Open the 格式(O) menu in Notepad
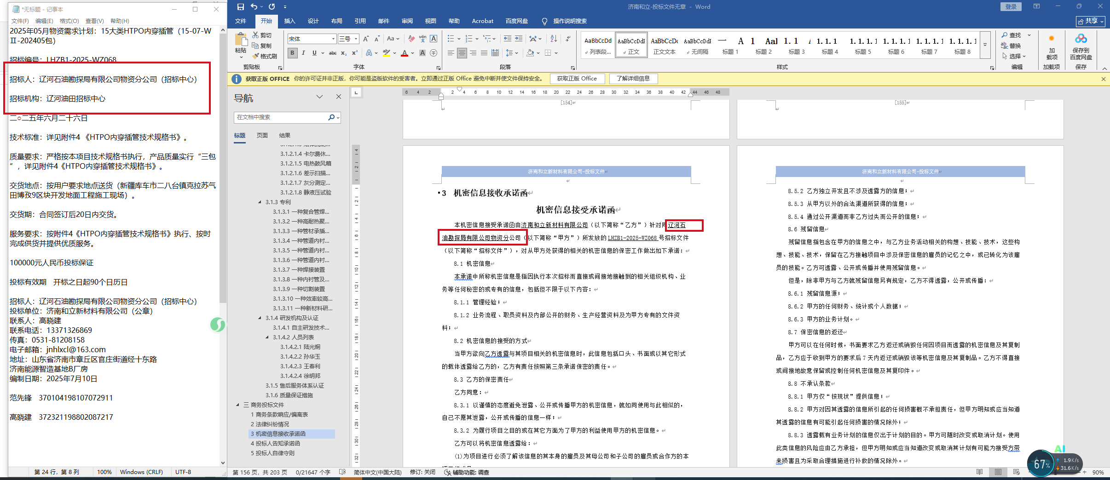 [x=69, y=21]
